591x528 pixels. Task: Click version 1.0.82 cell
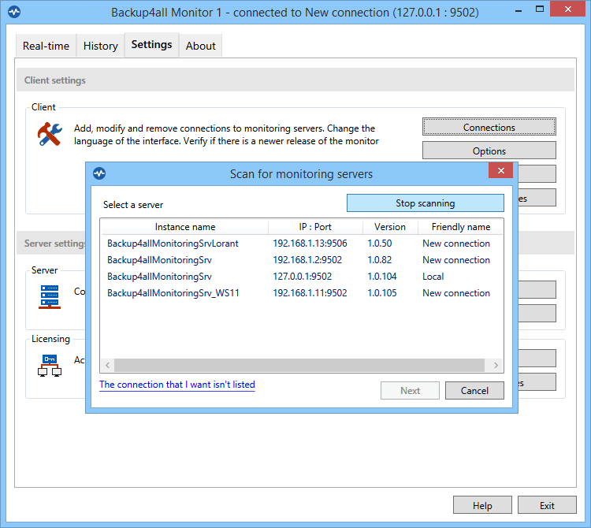pos(380,260)
